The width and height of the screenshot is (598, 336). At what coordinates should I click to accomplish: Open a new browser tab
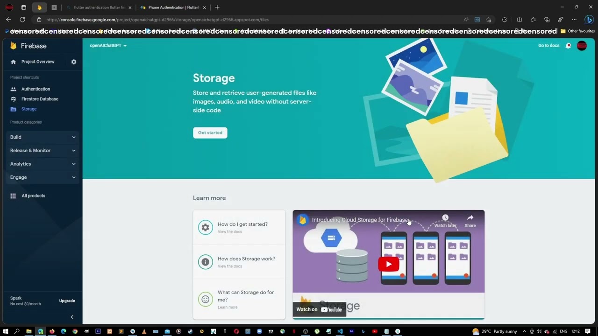pos(217,7)
